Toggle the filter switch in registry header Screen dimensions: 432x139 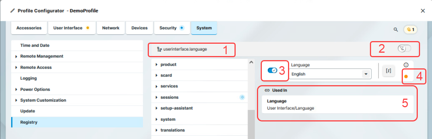point(404,49)
